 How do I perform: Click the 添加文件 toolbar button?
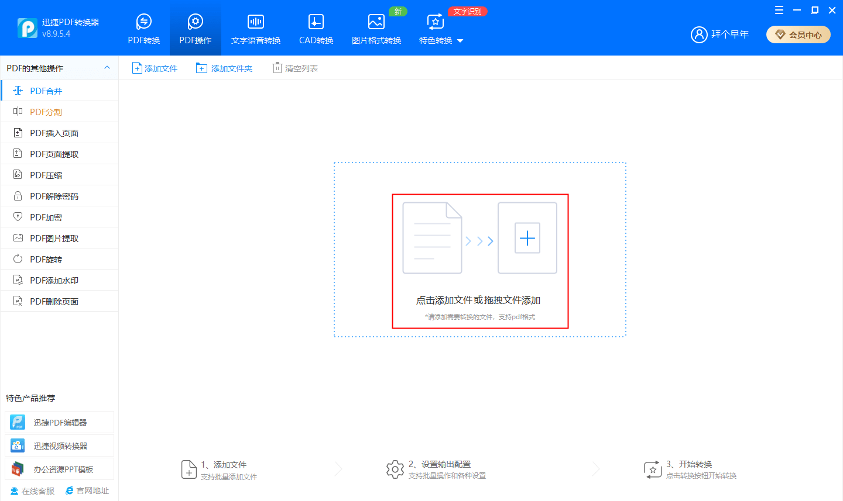[155, 68]
